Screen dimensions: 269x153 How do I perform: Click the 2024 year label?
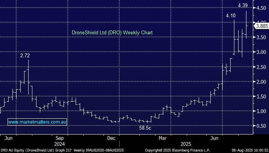tap(59, 144)
